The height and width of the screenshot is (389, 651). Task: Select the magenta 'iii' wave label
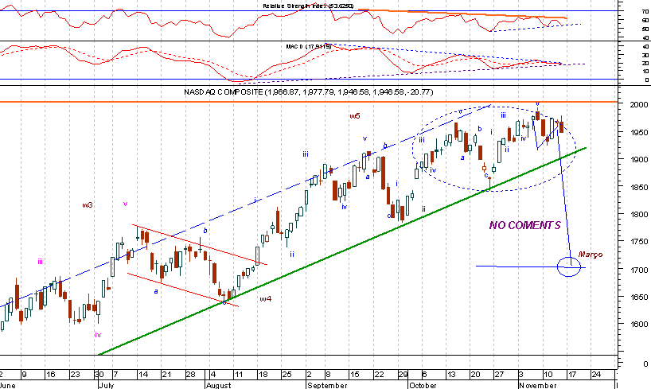point(40,262)
